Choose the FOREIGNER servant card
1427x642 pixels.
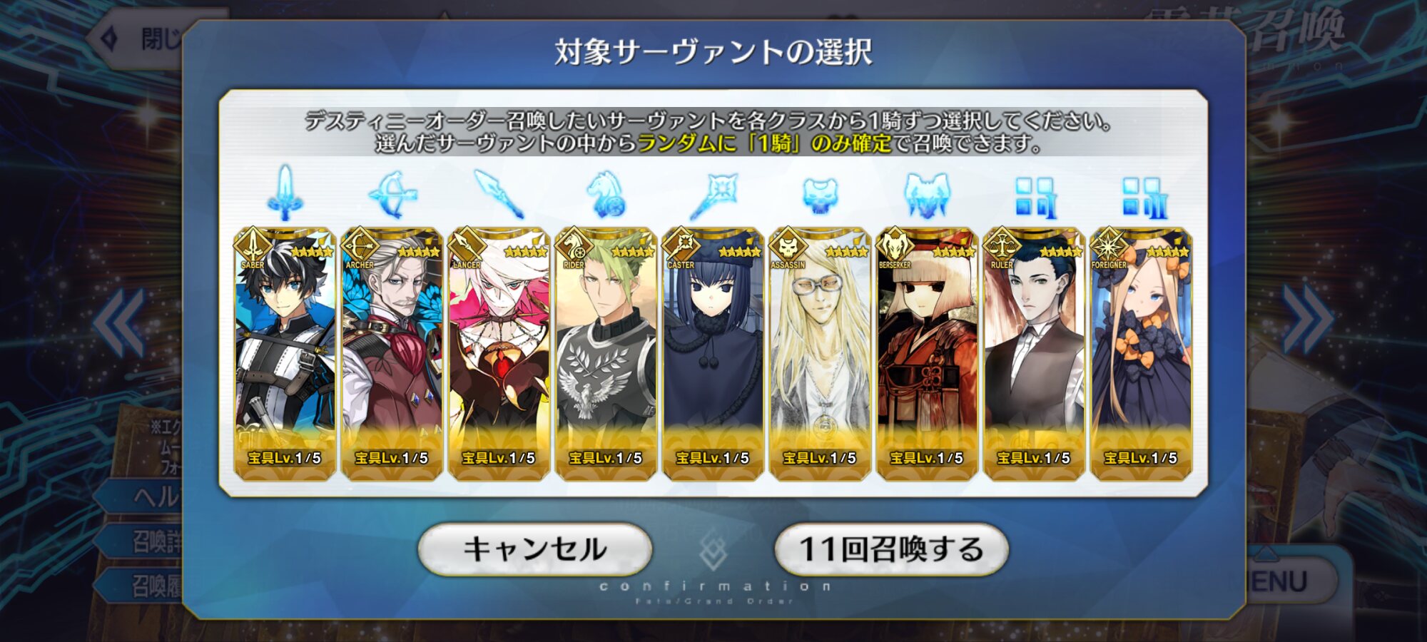click(x=1141, y=354)
